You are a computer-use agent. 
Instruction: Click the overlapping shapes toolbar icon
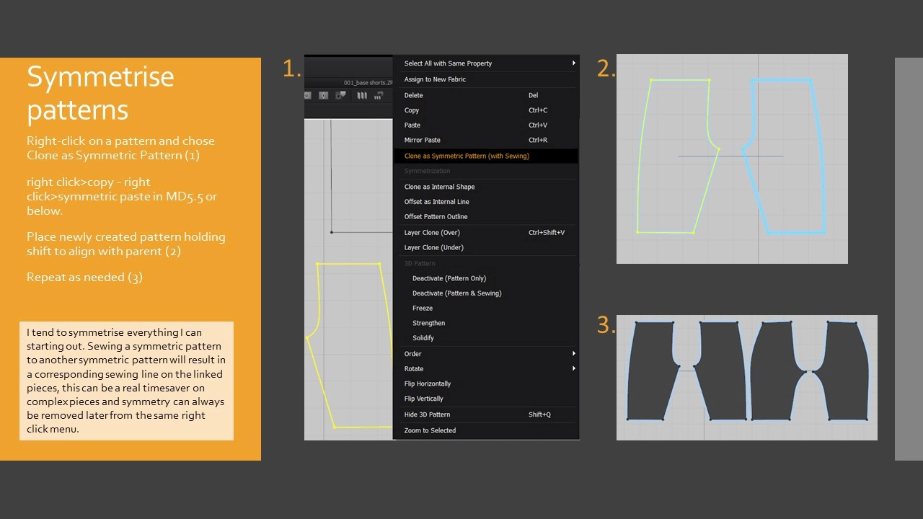[x=340, y=95]
